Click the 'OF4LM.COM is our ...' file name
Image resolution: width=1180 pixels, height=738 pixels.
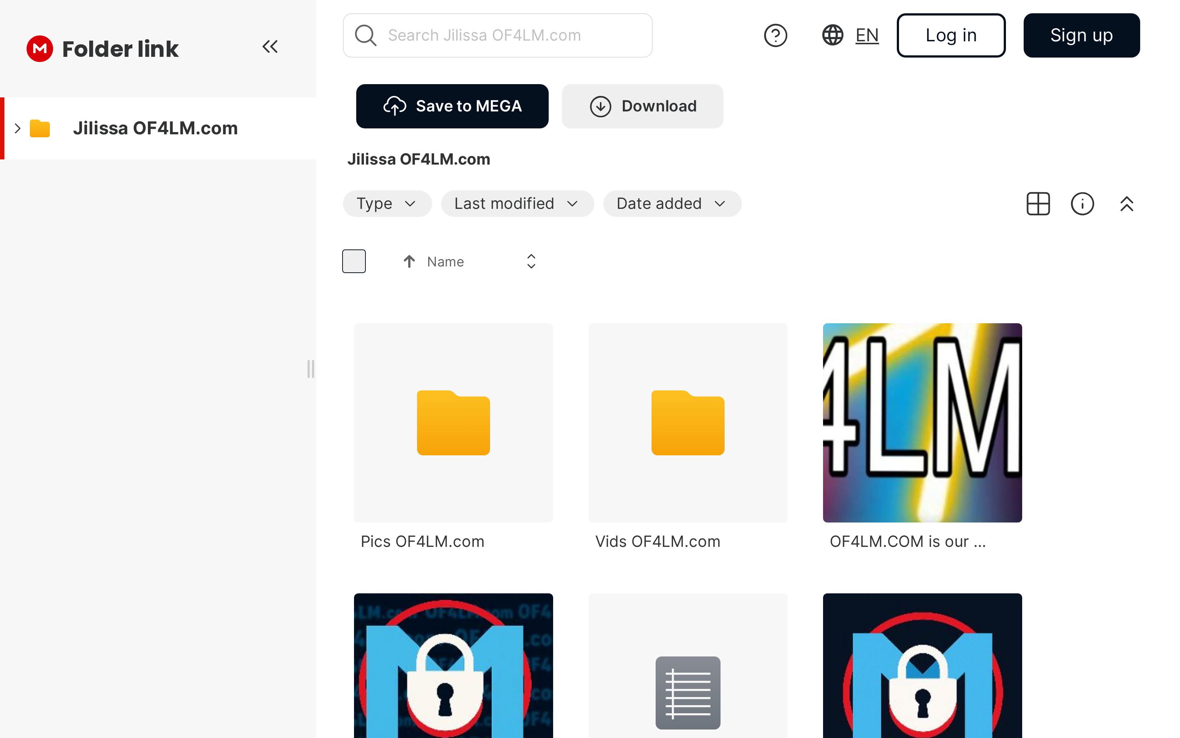coord(907,541)
